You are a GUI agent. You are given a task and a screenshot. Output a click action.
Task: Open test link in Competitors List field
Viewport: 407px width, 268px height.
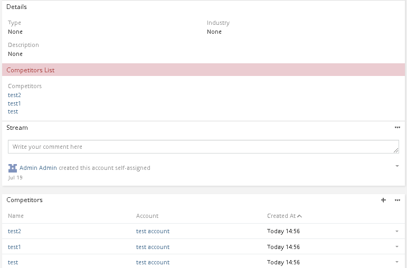(13, 111)
